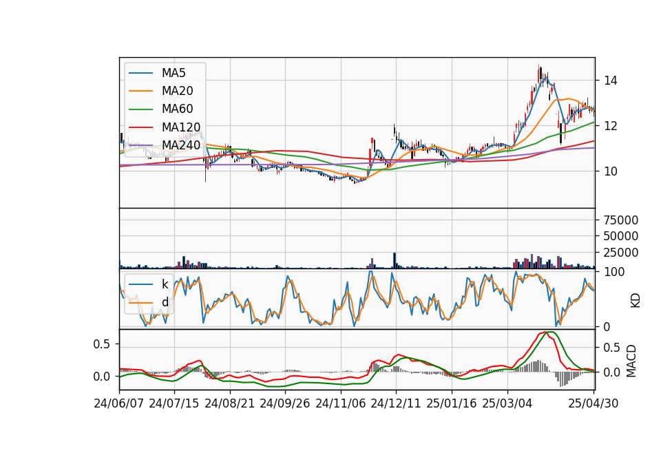The height and width of the screenshot is (475, 661).
Task: Click the 25/01/16 date tick label
Action: [x=452, y=403]
